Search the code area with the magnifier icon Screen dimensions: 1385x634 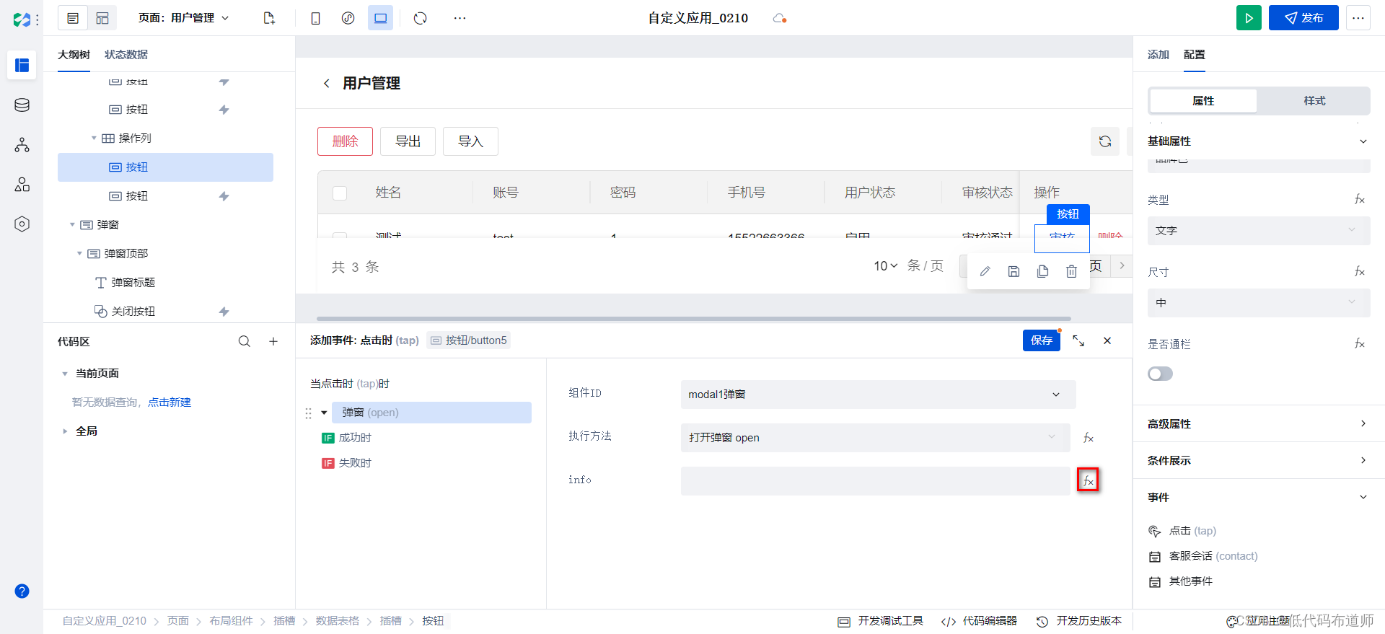(x=245, y=341)
